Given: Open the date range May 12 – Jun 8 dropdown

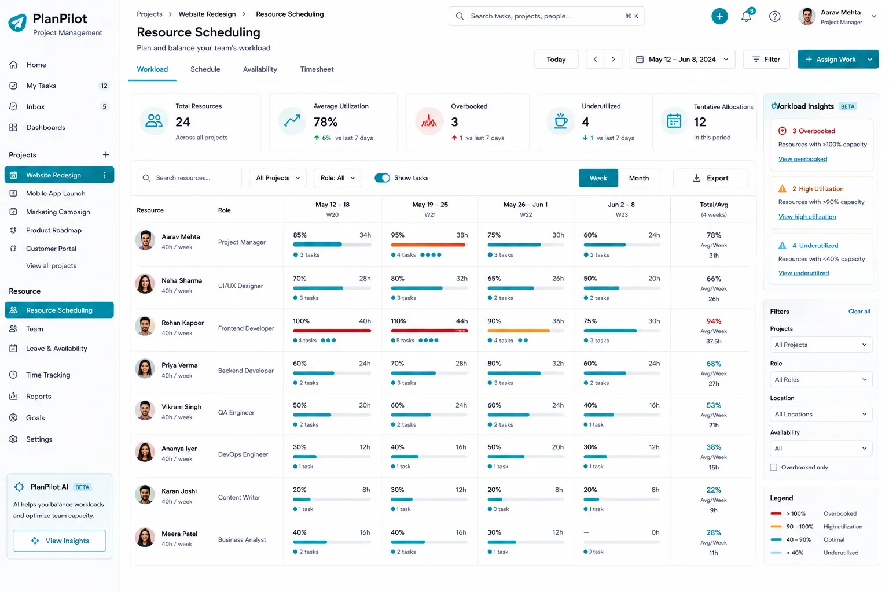Looking at the screenshot, I should click(x=682, y=59).
